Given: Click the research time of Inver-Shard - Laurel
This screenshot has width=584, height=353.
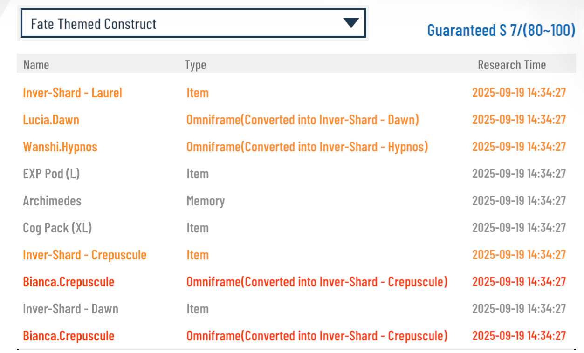Looking at the screenshot, I should (519, 92).
